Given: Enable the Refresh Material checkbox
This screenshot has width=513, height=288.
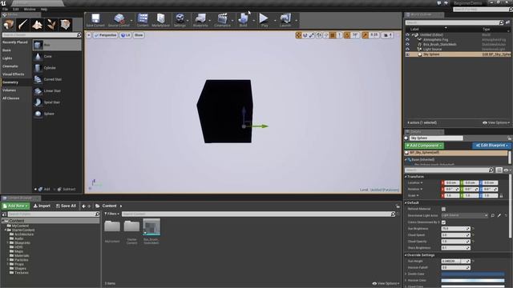Looking at the screenshot, I should click(x=443, y=209).
